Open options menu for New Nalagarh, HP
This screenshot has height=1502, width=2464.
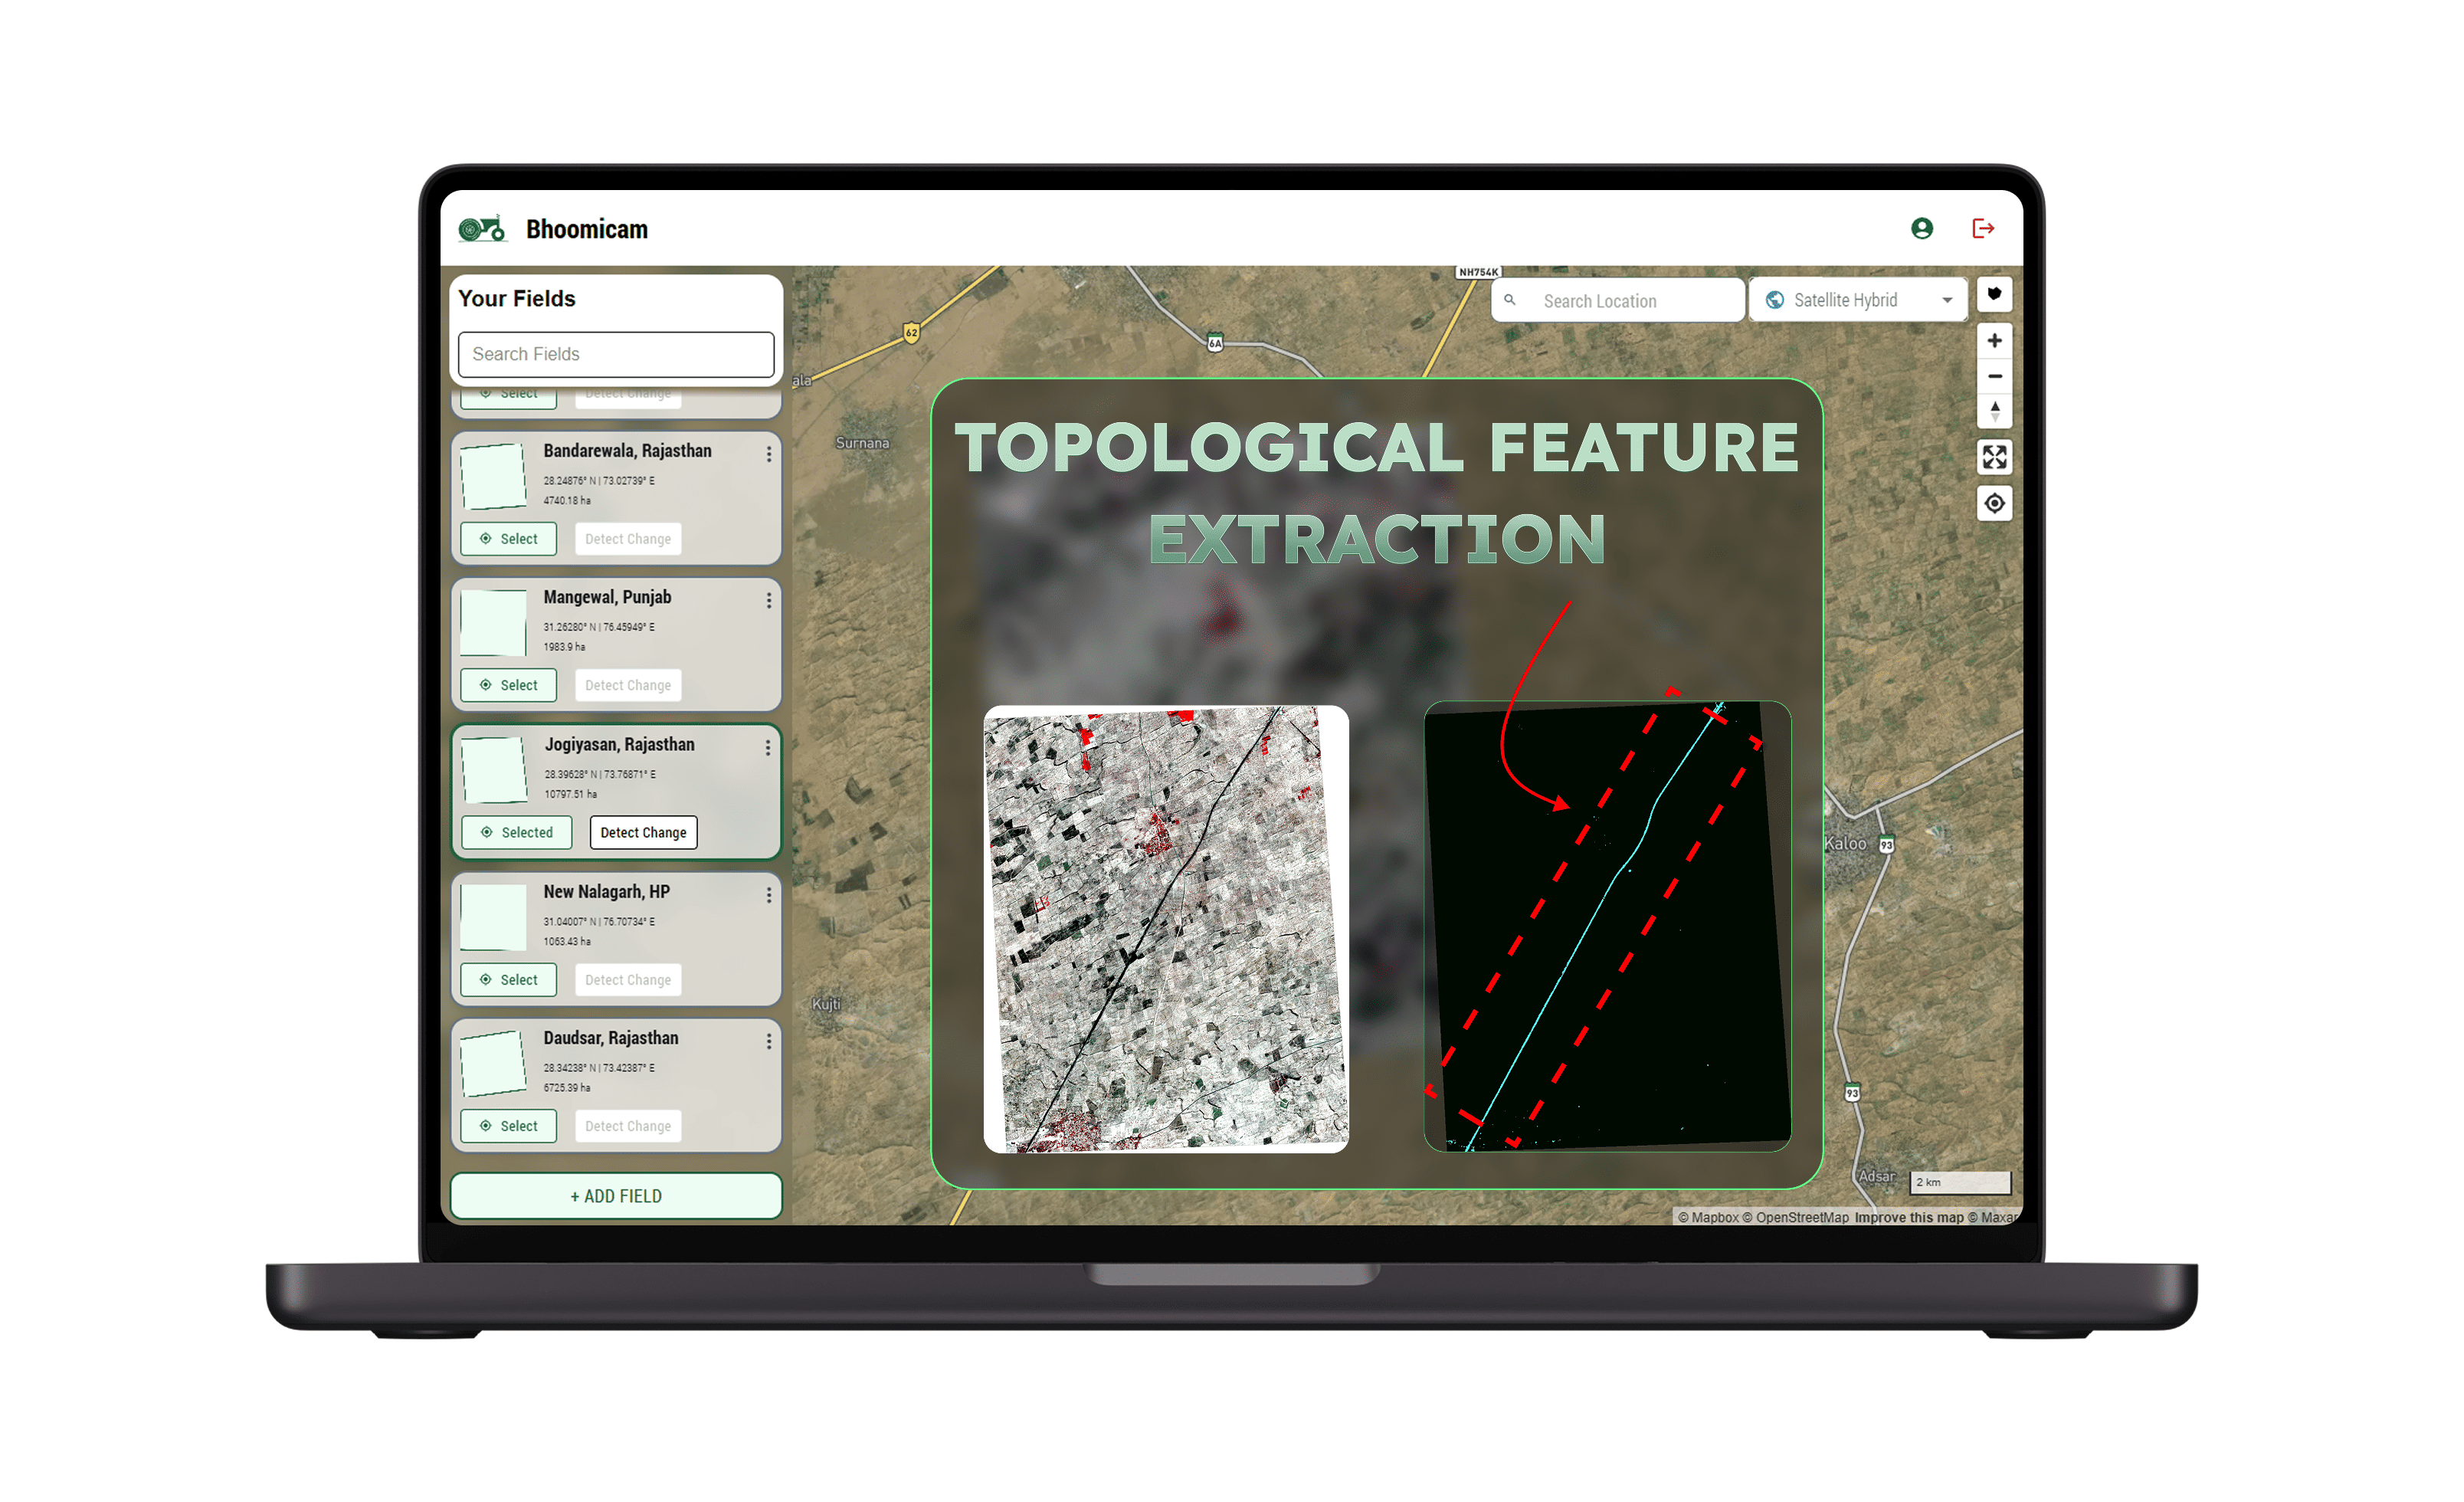click(x=768, y=895)
